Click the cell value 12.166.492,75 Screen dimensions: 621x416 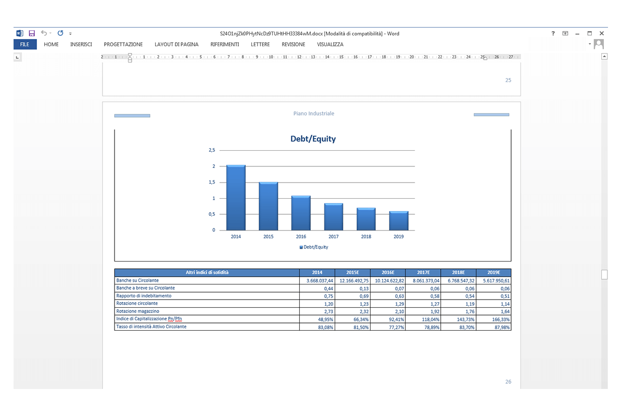[x=353, y=281]
